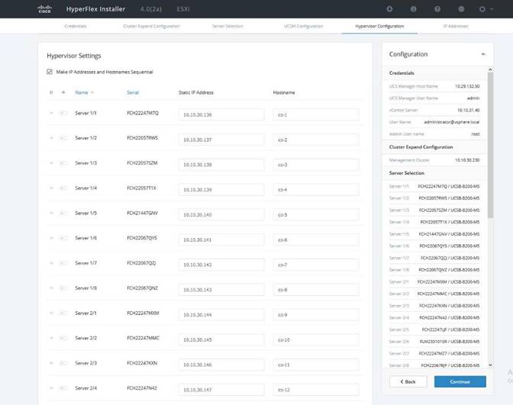513x405 pixels.
Task: Click the server icon for Server 1/5
Action: point(63,213)
